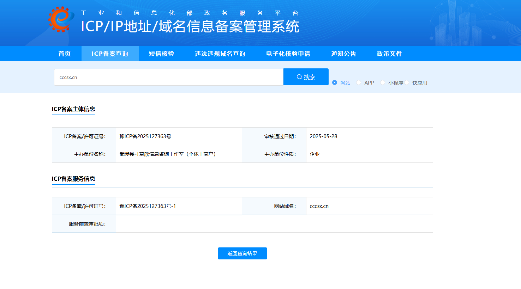
Task: Open the 政策文件 tab
Action: (389, 54)
